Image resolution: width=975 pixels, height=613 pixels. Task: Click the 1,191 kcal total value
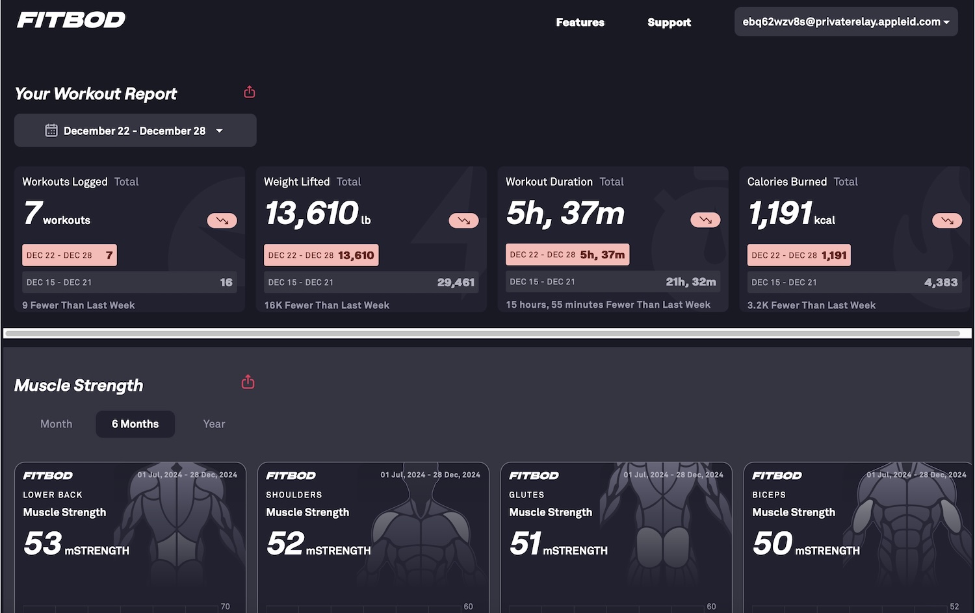tap(792, 214)
